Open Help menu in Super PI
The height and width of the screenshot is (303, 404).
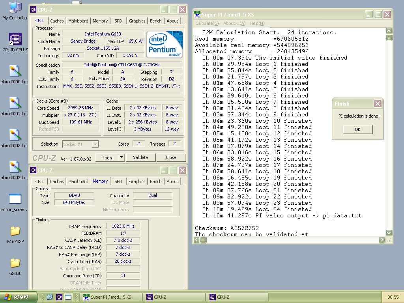[257, 23]
